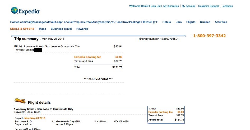Open the Hotels navigation tab
The height and width of the screenshot is (130, 250).
[x=166, y=22]
